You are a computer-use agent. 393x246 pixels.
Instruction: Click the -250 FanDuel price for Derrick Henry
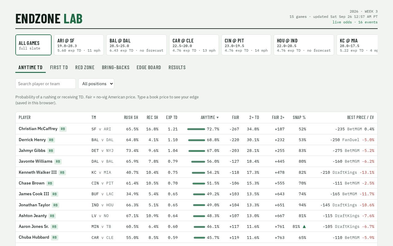(345, 140)
